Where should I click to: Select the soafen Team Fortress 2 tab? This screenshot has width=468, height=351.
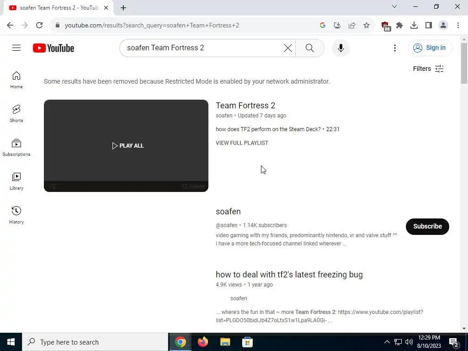(x=58, y=8)
